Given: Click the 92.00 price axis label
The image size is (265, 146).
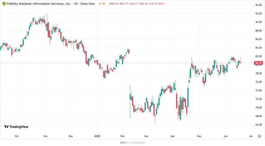Looking at the screenshot, I should tap(259, 13).
